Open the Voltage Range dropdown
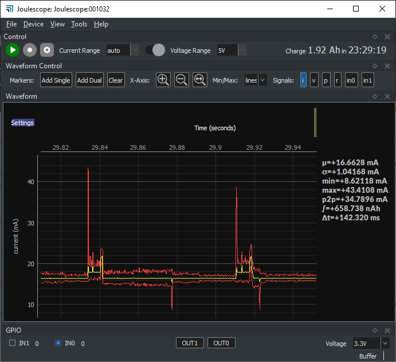 coord(232,50)
